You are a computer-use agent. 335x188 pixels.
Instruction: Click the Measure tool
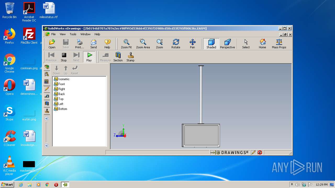point(105,57)
